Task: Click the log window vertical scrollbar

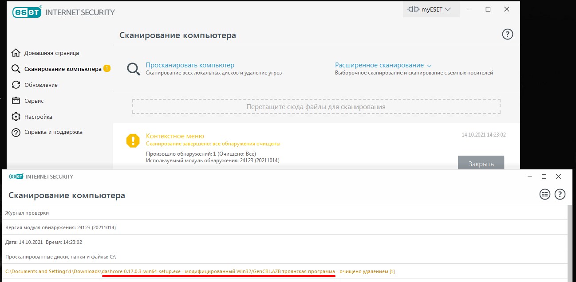Action: point(571,243)
